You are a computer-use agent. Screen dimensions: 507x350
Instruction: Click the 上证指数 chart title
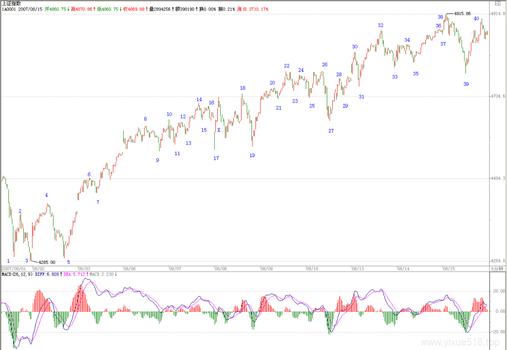click(x=12, y=3)
